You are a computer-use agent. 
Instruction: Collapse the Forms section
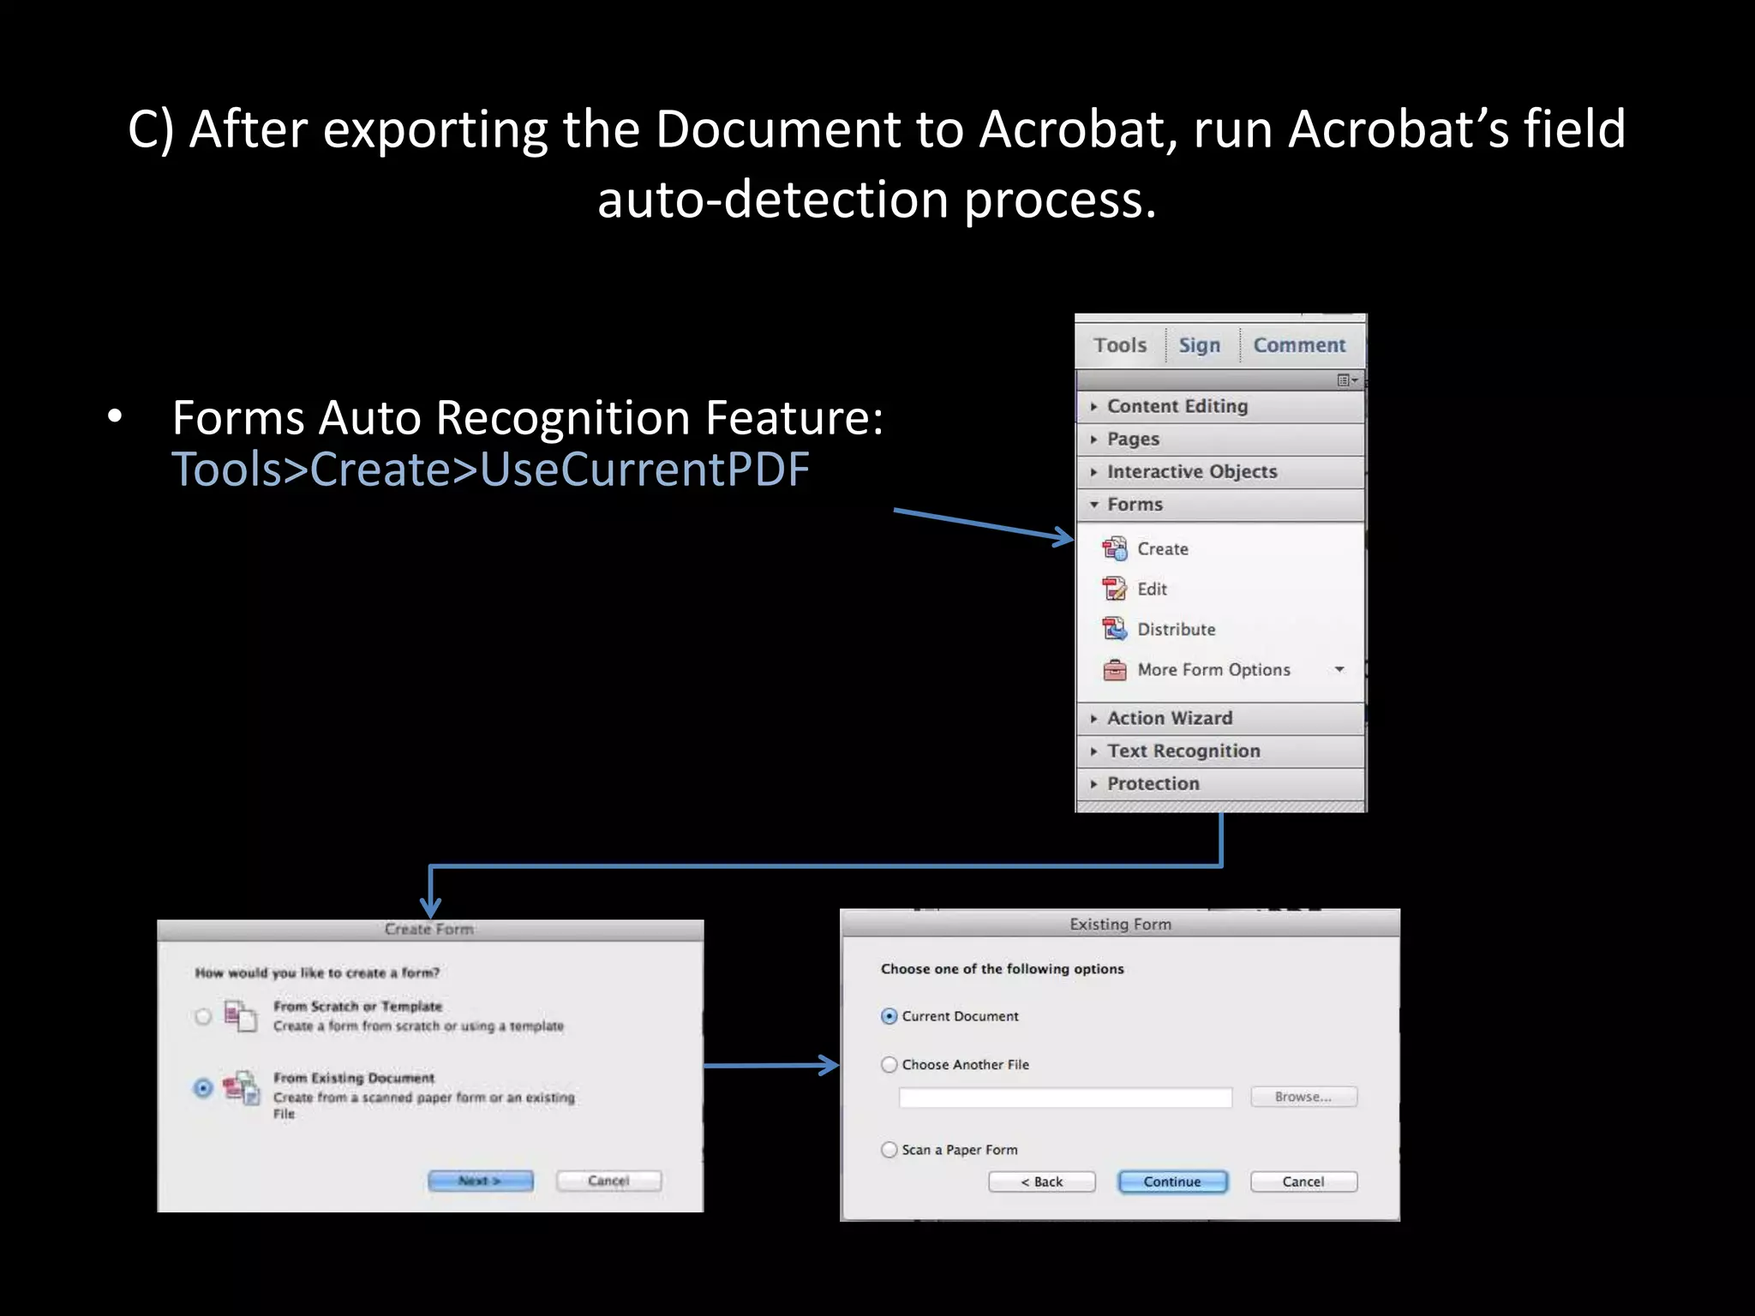coord(1134,505)
